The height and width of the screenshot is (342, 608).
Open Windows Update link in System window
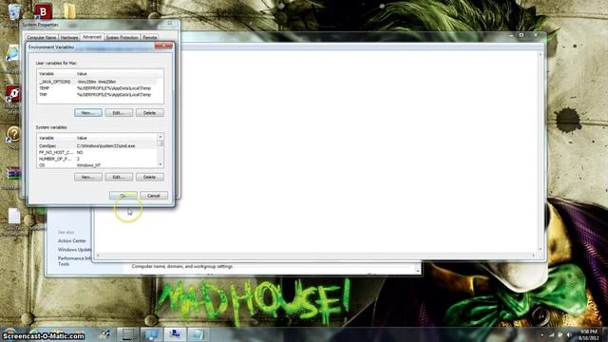(x=74, y=250)
